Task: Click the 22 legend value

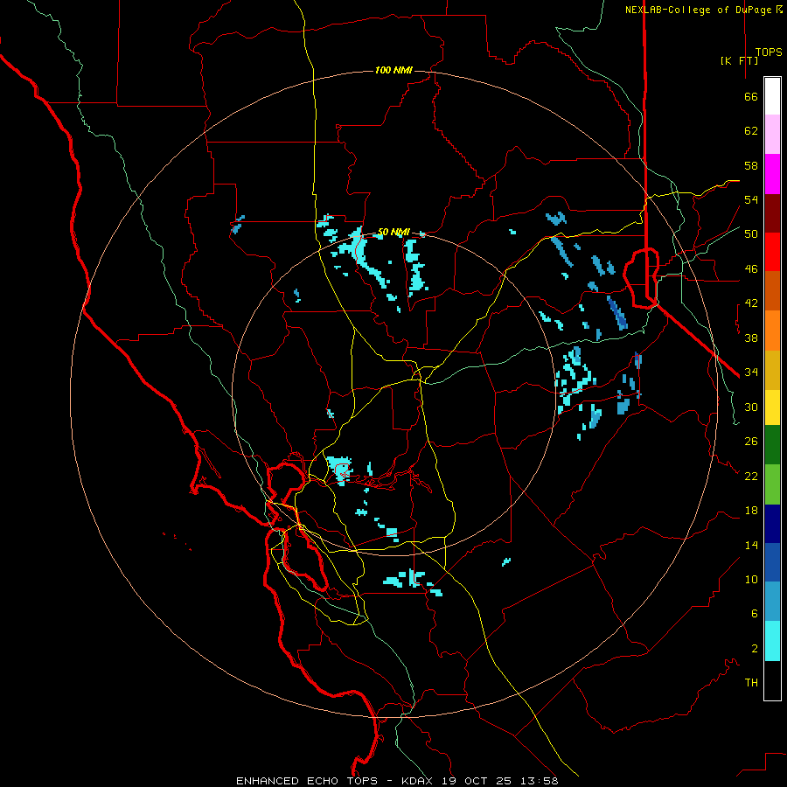Action: [x=751, y=476]
